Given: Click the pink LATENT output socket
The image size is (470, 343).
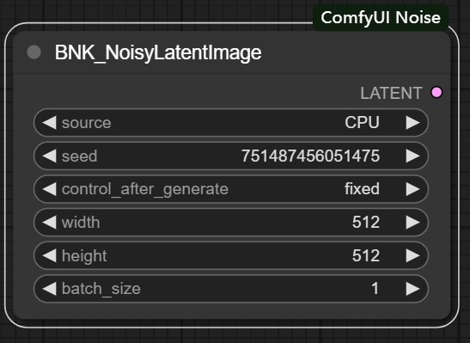Looking at the screenshot, I should point(436,92).
